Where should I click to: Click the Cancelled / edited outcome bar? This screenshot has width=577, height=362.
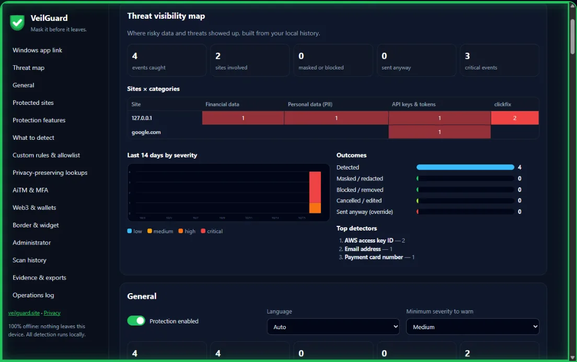click(465, 201)
